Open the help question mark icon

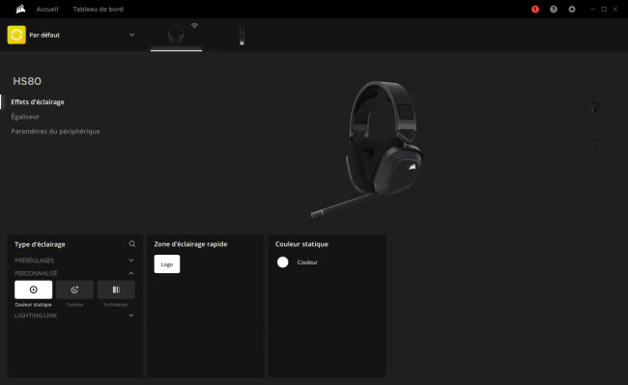tap(554, 10)
